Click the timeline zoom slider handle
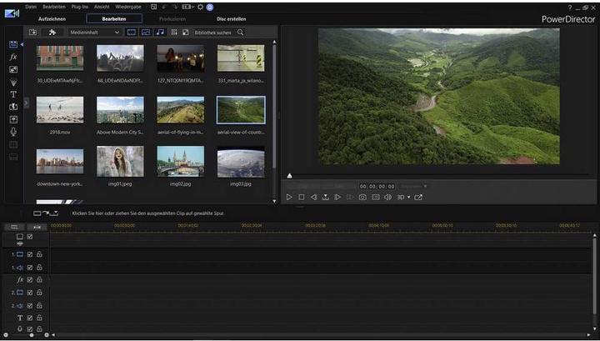The image size is (600, 341). [x=32, y=335]
